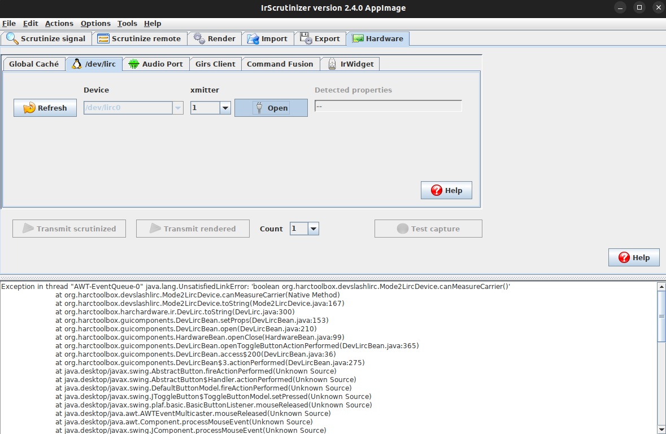Viewport: 666px width, 434px height.
Task: Open the Options menu
Action: point(95,23)
